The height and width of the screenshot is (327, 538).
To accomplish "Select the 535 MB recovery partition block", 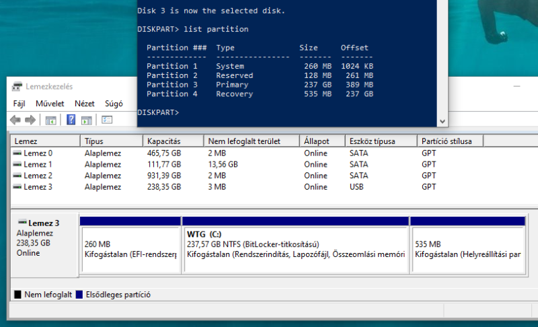I will click(467, 245).
